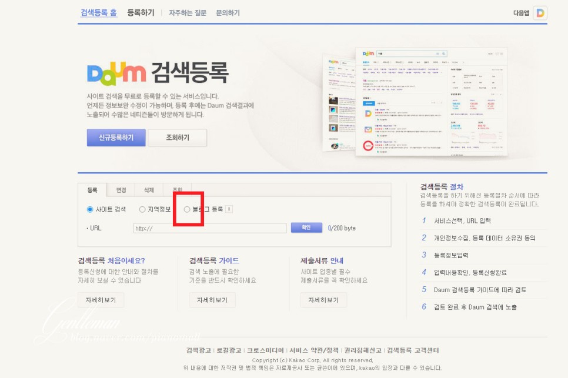Open 자세히보기 under 검색등록 가이드
This screenshot has width=568, height=378.
point(212,300)
